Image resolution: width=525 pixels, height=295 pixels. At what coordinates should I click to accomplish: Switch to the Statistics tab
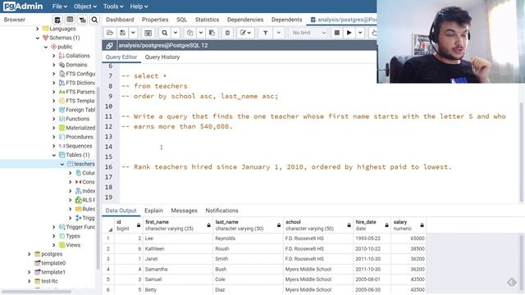(207, 20)
